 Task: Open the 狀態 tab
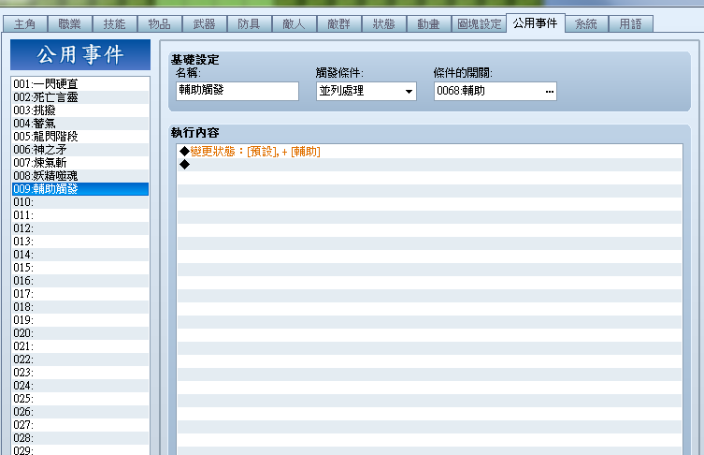coord(384,23)
